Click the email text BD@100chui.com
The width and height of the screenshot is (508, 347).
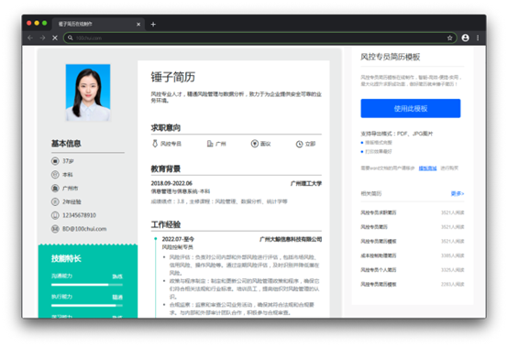click(84, 229)
